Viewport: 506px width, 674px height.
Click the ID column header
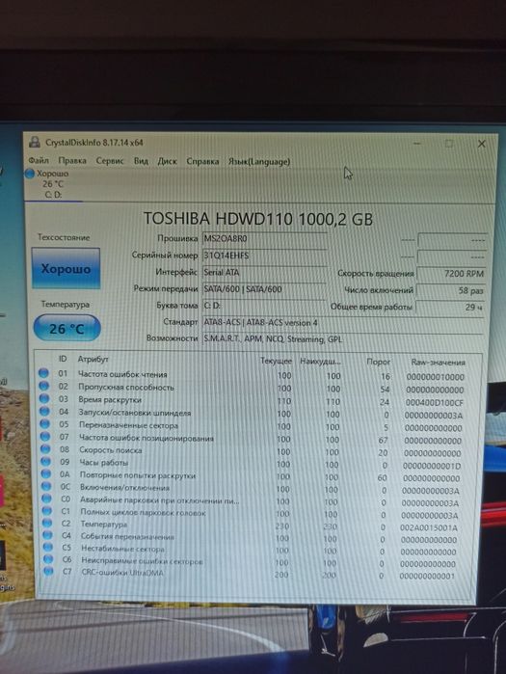[63, 359]
